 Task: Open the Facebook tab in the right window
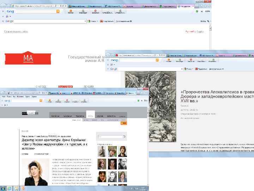point(191,56)
